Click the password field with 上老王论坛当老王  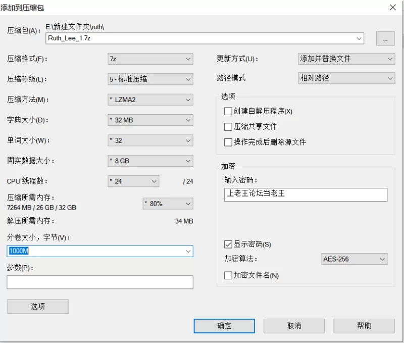pyautogui.click(x=306, y=194)
